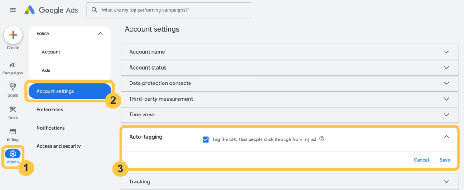Click the Auto-tagging heading text
Screen dimensions: 464x190
coord(146,137)
